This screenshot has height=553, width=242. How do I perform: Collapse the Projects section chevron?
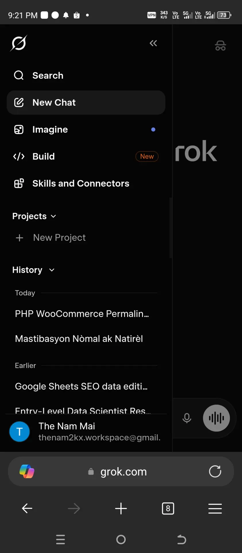(x=53, y=216)
